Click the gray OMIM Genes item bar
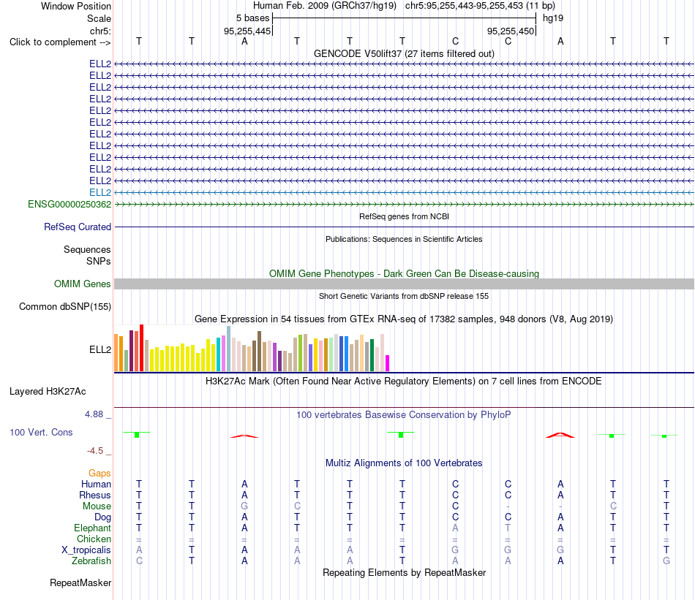Viewport: 695px width, 600px height. point(404,284)
